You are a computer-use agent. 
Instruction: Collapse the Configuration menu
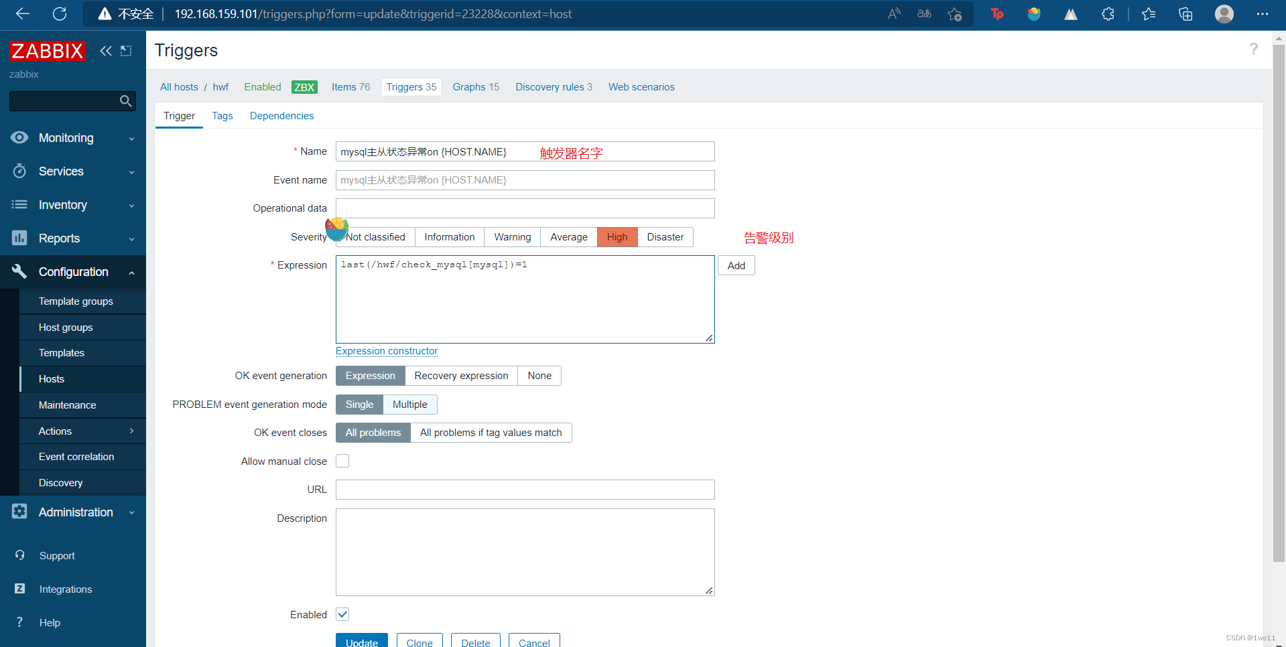click(x=131, y=273)
